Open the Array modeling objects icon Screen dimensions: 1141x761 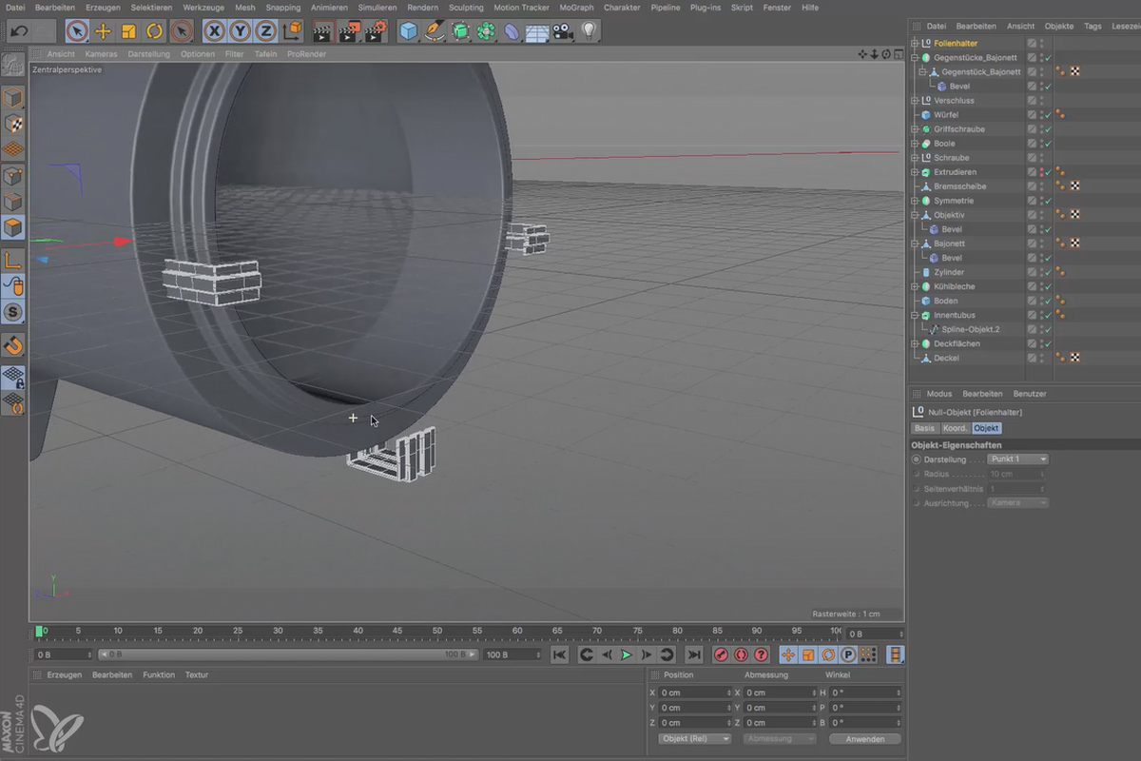tap(486, 31)
